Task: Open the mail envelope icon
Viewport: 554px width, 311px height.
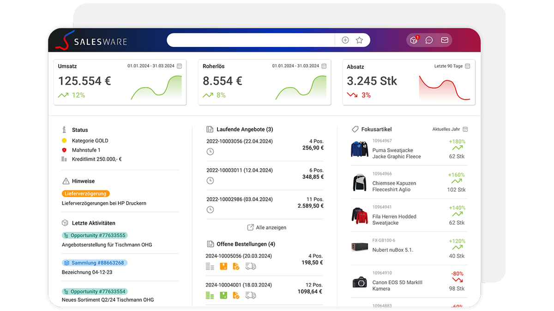Action: click(445, 40)
